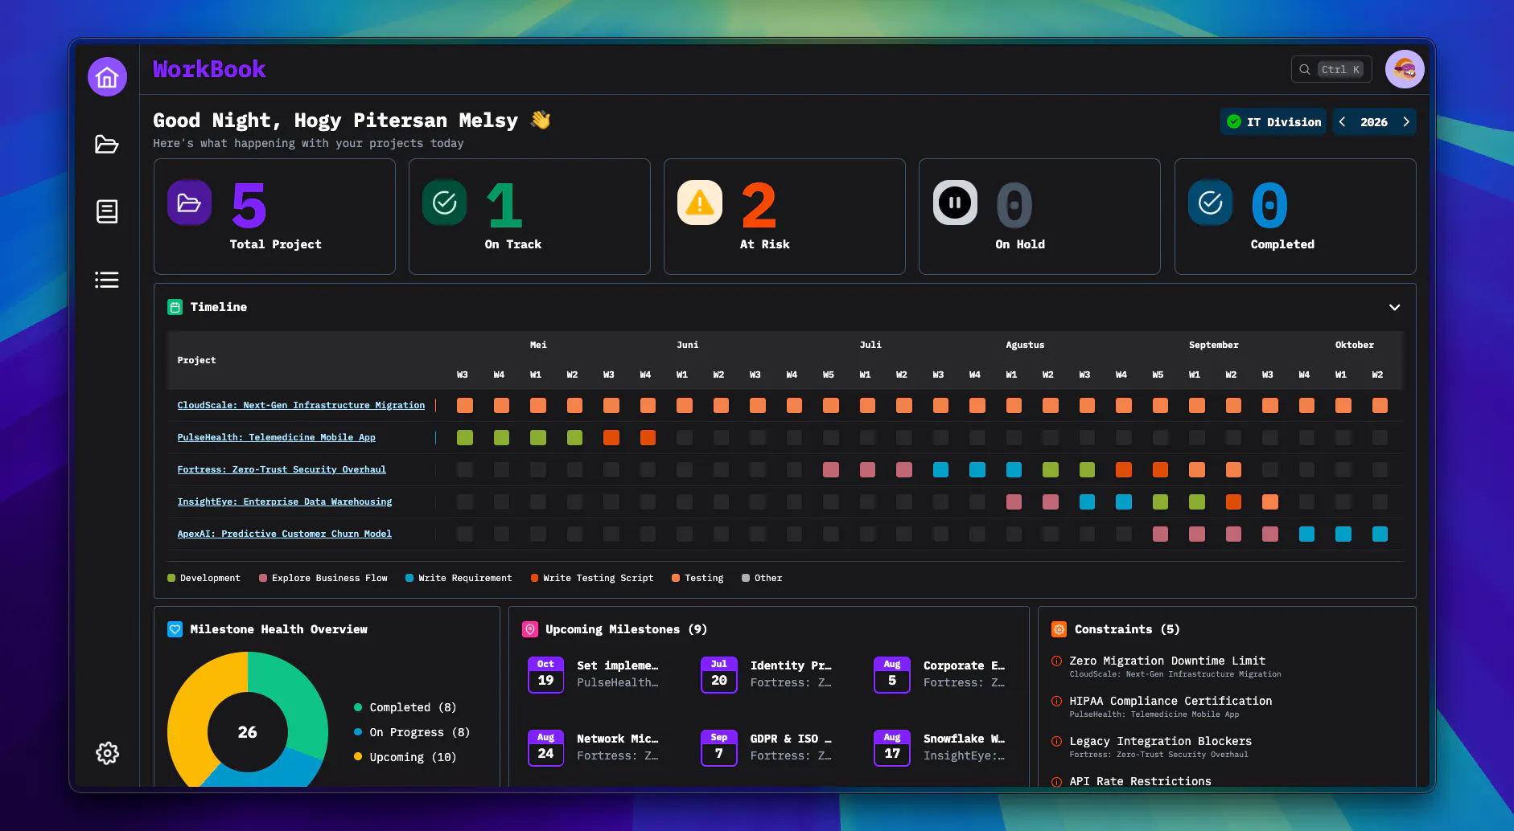1514x831 pixels.
Task: Open the folder projects icon in sidebar
Action: tap(107, 144)
